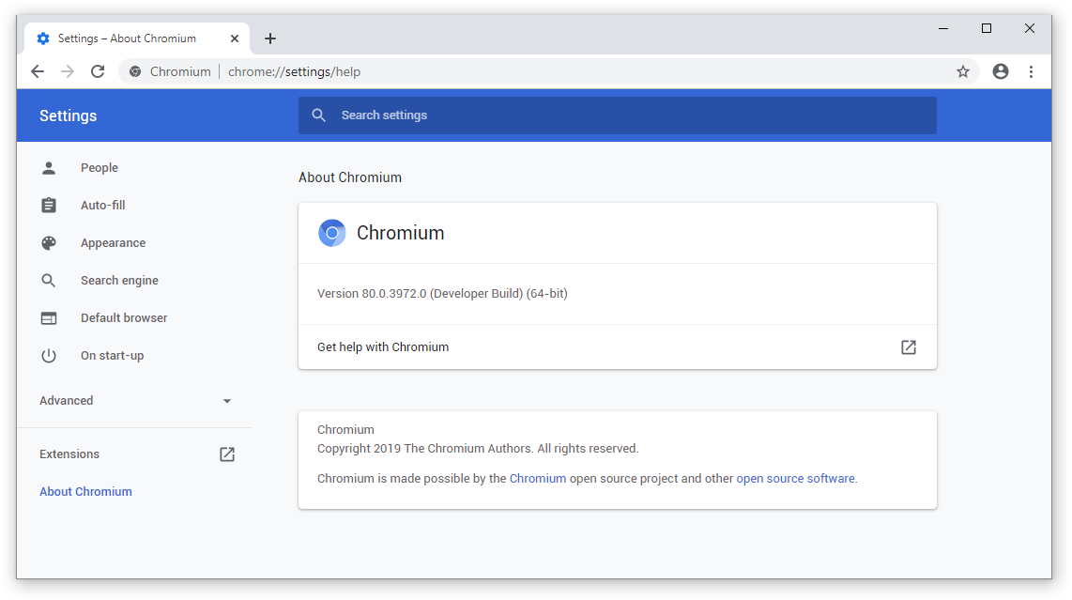The width and height of the screenshot is (1072, 600).
Task: Select the People icon in sidebar
Action: pos(49,167)
